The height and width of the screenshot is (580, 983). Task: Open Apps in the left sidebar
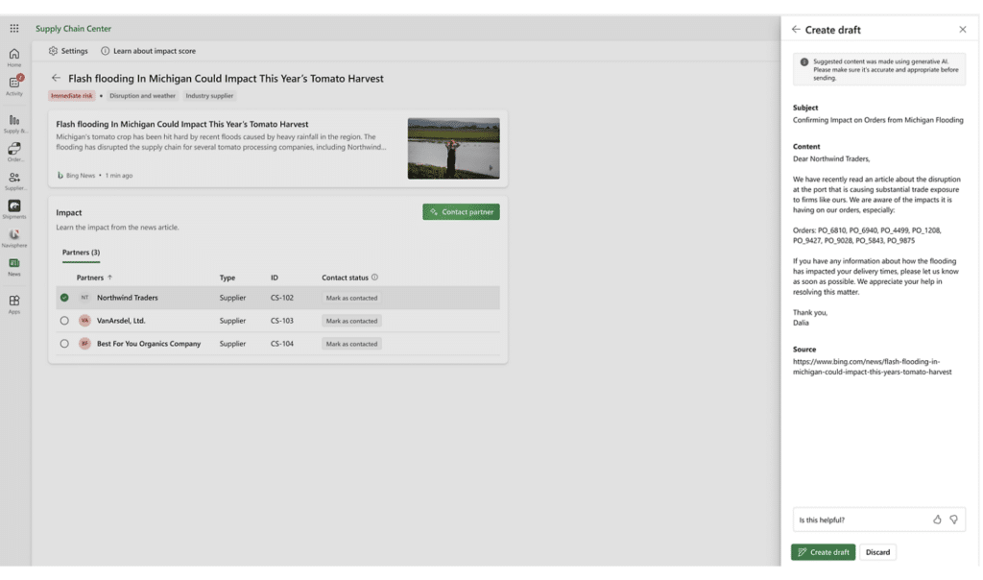[x=14, y=302]
